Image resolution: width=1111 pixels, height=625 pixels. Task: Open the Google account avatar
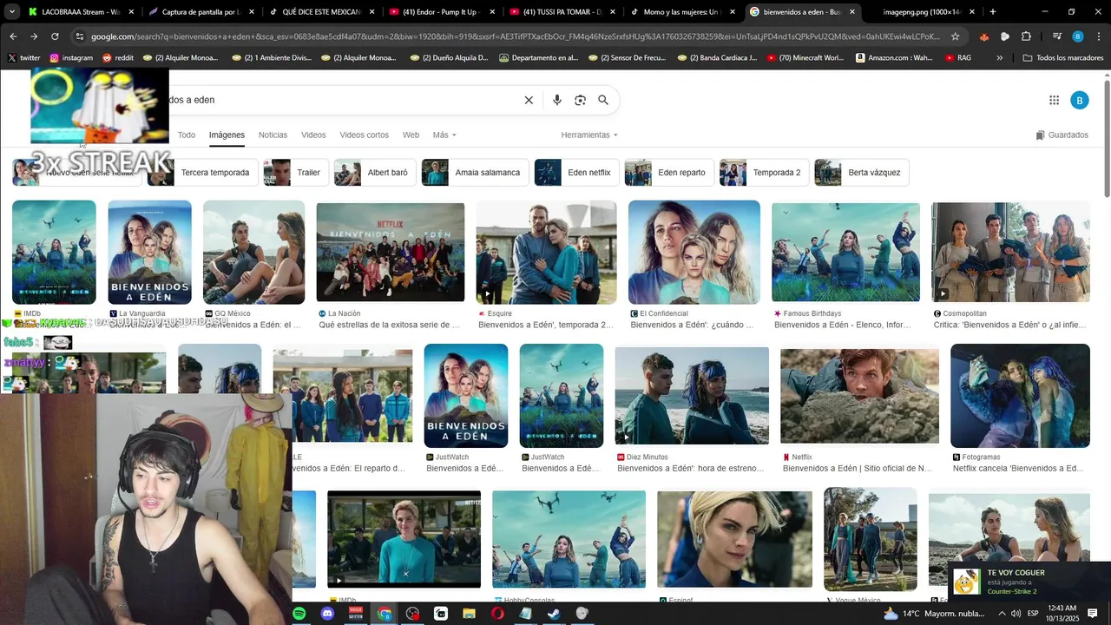point(1079,100)
